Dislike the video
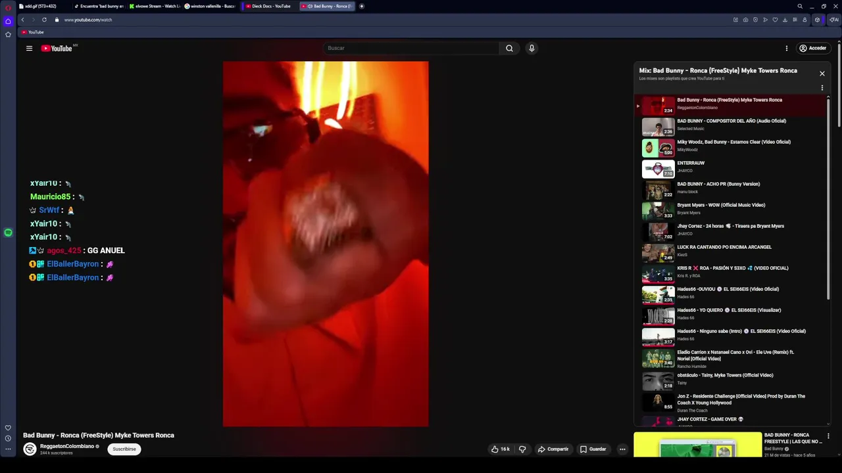The image size is (842, 473). [x=522, y=449]
